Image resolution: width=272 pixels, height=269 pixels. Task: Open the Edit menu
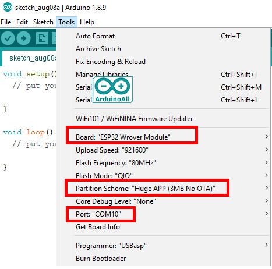[22, 22]
